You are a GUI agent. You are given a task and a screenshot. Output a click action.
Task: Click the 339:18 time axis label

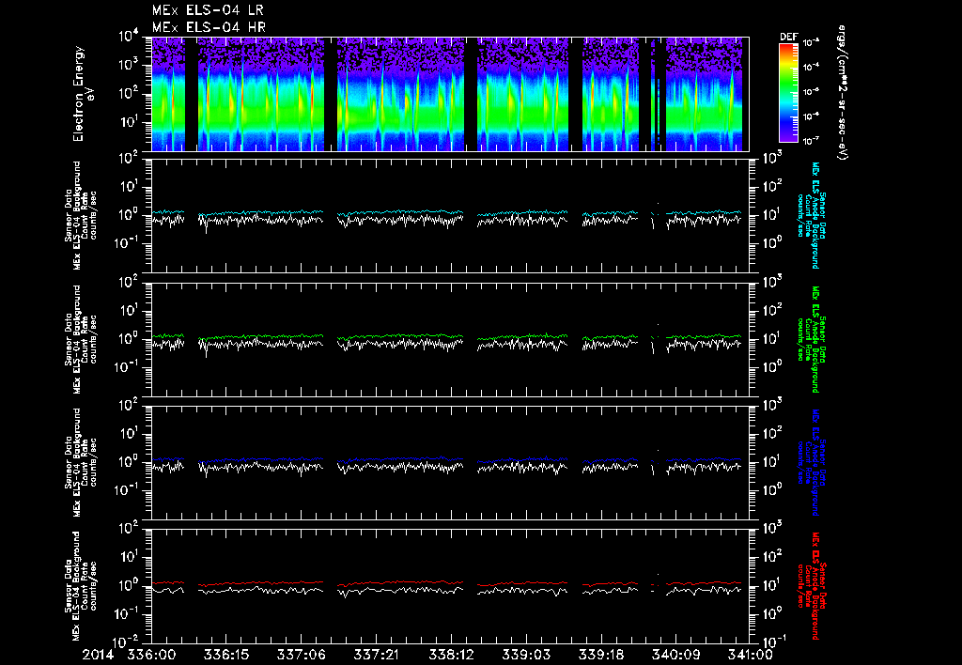(600, 655)
